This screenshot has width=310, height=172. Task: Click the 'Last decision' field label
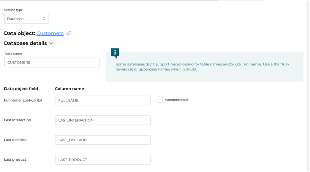15,140
